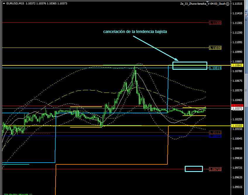The height and width of the screenshot is (195, 248).
Task: Click the yellow 1.10183 price tag
Action: [x=237, y=126]
